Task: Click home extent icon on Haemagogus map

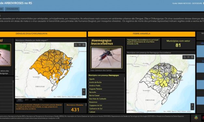Action: (184, 57)
